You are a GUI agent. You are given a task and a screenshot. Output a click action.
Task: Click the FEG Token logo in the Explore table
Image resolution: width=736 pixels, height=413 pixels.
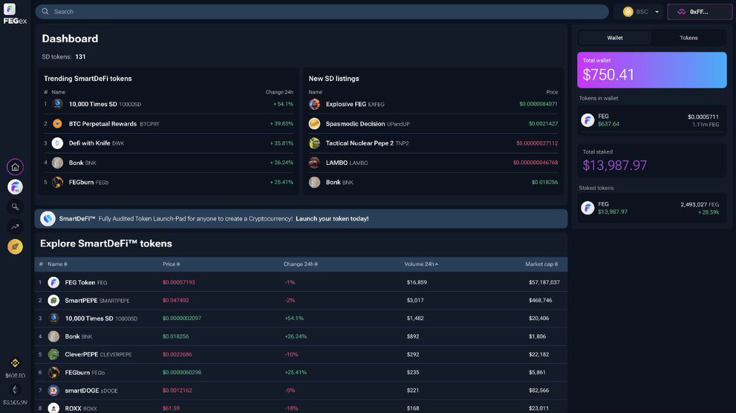(x=55, y=282)
